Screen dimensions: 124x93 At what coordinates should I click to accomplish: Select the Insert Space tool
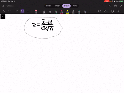point(28,11)
